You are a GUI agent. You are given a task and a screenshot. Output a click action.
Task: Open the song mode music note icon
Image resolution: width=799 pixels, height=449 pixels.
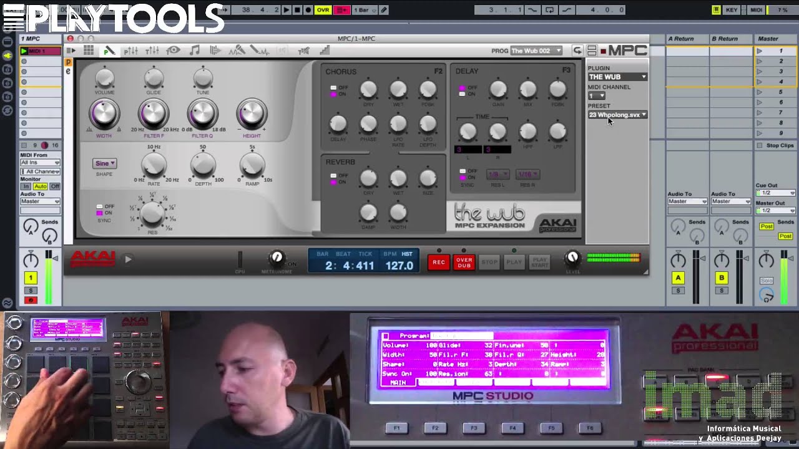[x=195, y=51]
